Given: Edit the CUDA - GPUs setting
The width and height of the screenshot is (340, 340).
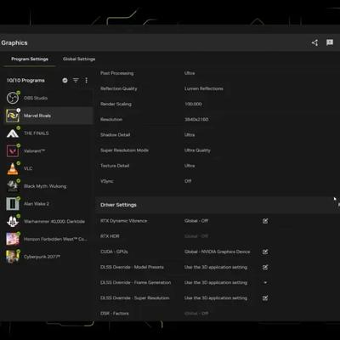Looking at the screenshot, I should [x=265, y=252].
